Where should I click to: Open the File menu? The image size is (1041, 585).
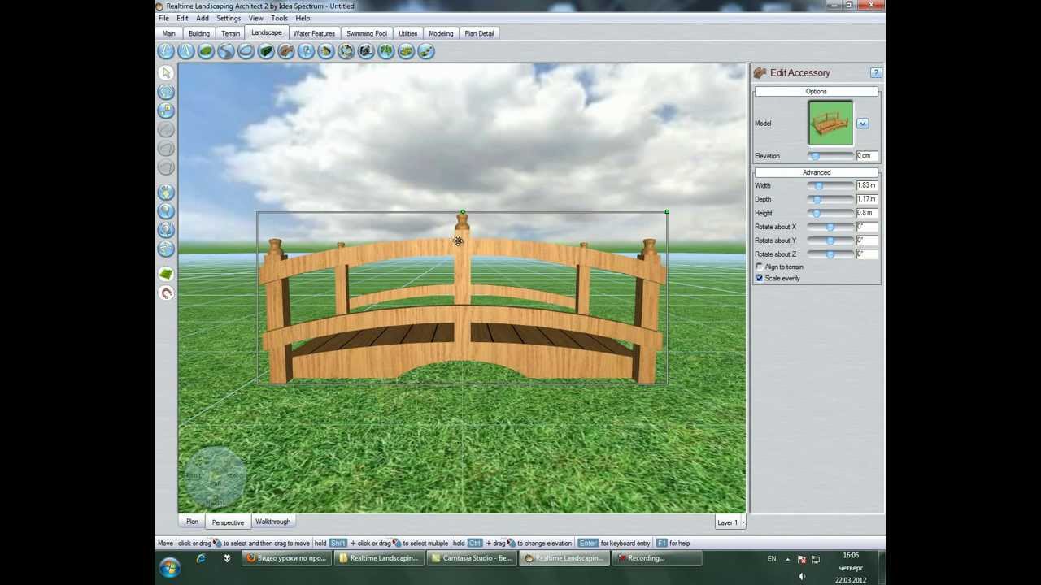pyautogui.click(x=163, y=18)
